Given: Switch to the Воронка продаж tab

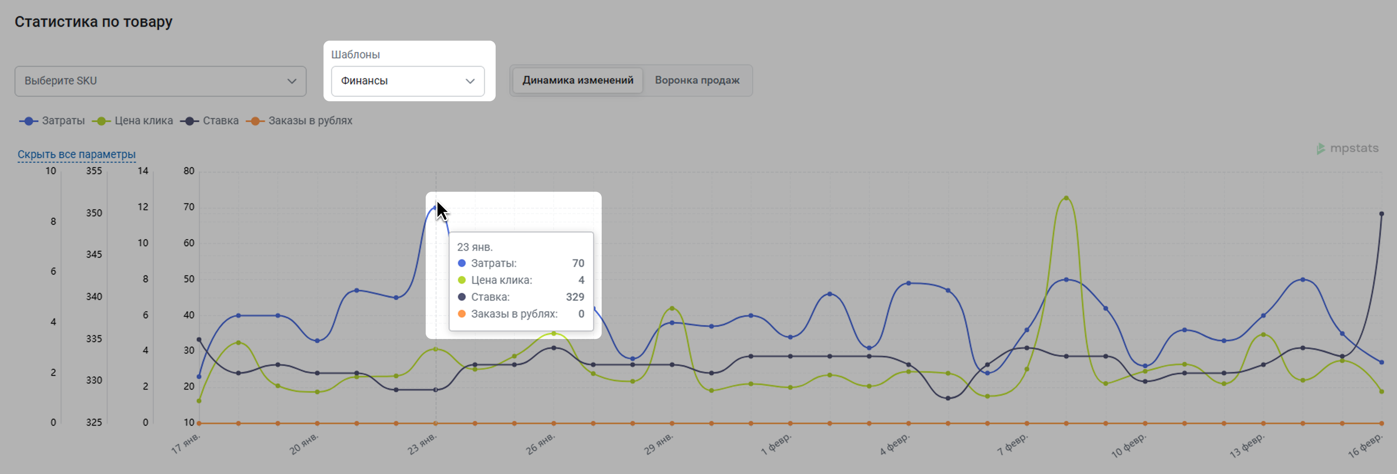Looking at the screenshot, I should pos(697,80).
